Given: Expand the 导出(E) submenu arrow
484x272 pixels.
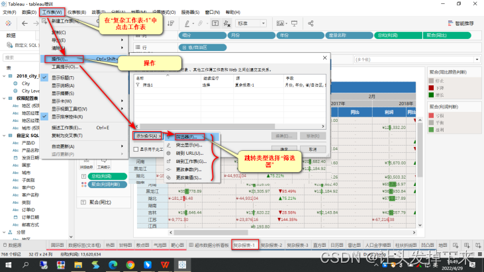Looking at the screenshot, I should [x=122, y=40].
